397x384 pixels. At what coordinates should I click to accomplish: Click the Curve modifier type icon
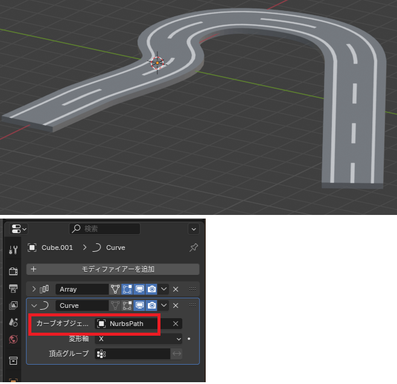point(44,306)
